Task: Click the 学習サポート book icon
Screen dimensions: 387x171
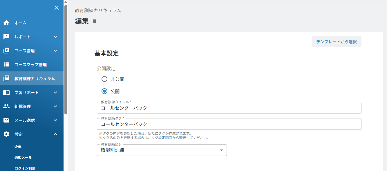Action: click(x=6, y=93)
